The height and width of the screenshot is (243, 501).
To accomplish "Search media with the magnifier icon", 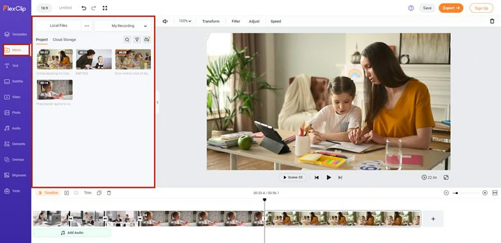I will tap(127, 40).
